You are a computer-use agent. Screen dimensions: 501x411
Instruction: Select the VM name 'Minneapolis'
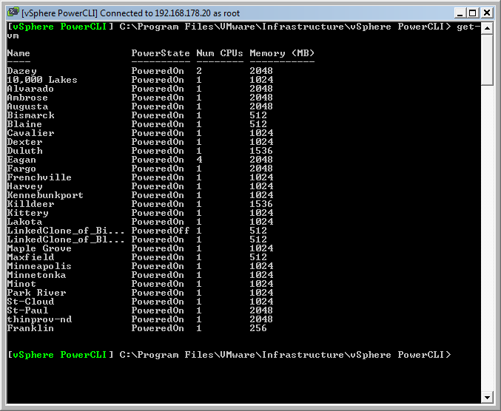click(39, 266)
